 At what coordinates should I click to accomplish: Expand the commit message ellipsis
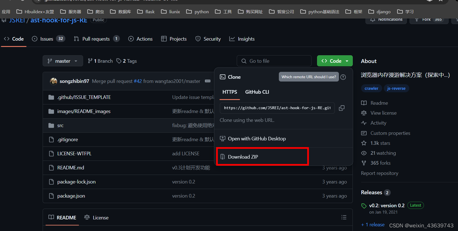point(208,81)
